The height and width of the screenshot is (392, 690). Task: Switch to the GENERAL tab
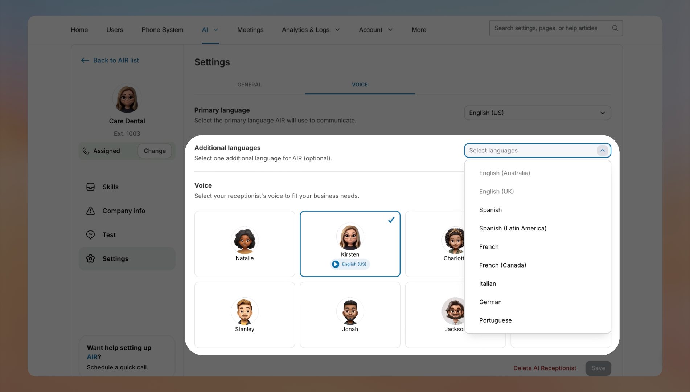pyautogui.click(x=249, y=85)
